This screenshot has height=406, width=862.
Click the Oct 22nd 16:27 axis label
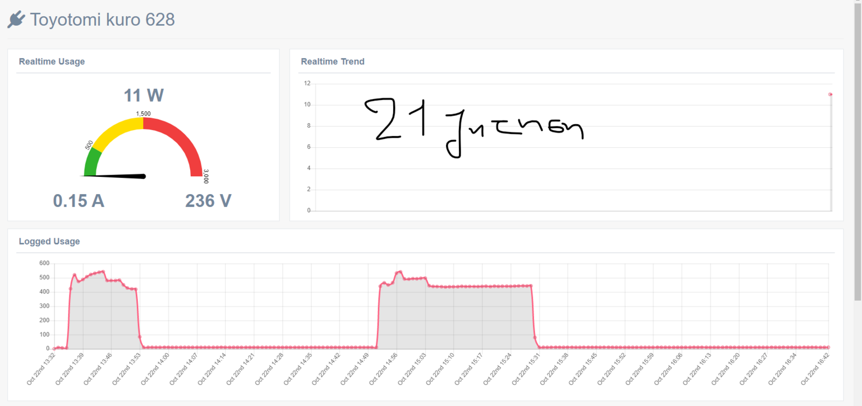coord(754,369)
